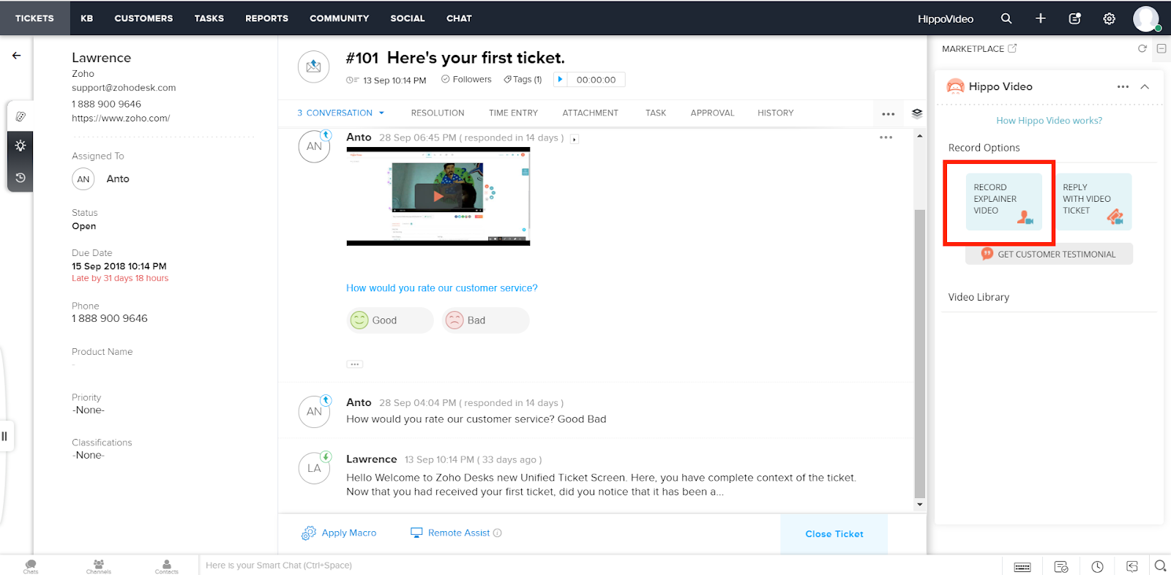Open the https://www.zoho.com/ contact link
Image resolution: width=1171 pixels, height=575 pixels.
[121, 118]
